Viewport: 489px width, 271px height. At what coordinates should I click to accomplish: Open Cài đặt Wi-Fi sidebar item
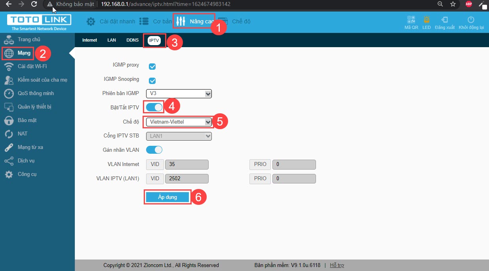[32, 67]
